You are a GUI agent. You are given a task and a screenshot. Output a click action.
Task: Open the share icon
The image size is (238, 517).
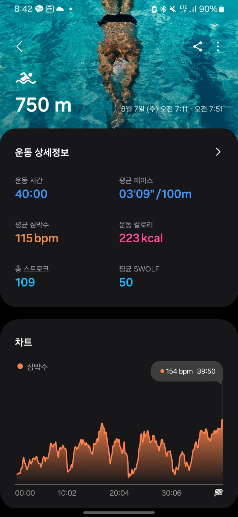[x=198, y=46]
